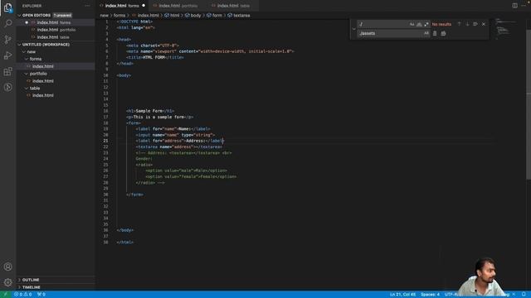Switch to index.html portfolio tab

[x=178, y=6]
